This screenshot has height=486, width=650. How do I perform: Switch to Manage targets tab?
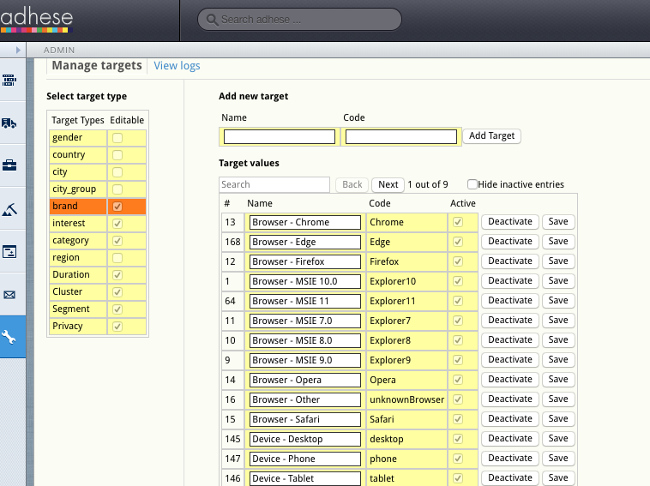[97, 65]
